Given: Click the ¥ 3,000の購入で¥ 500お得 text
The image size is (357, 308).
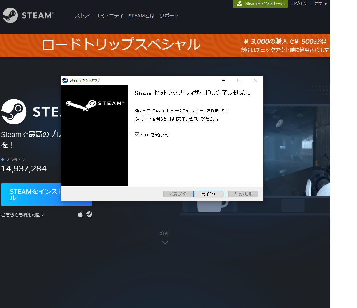Looking at the screenshot, I should (x=285, y=41).
